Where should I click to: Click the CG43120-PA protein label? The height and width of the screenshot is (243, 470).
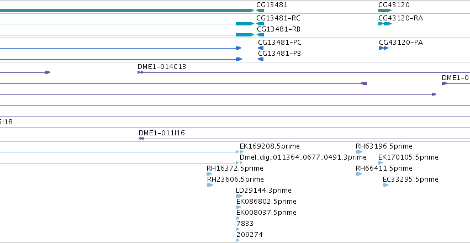coord(401,43)
